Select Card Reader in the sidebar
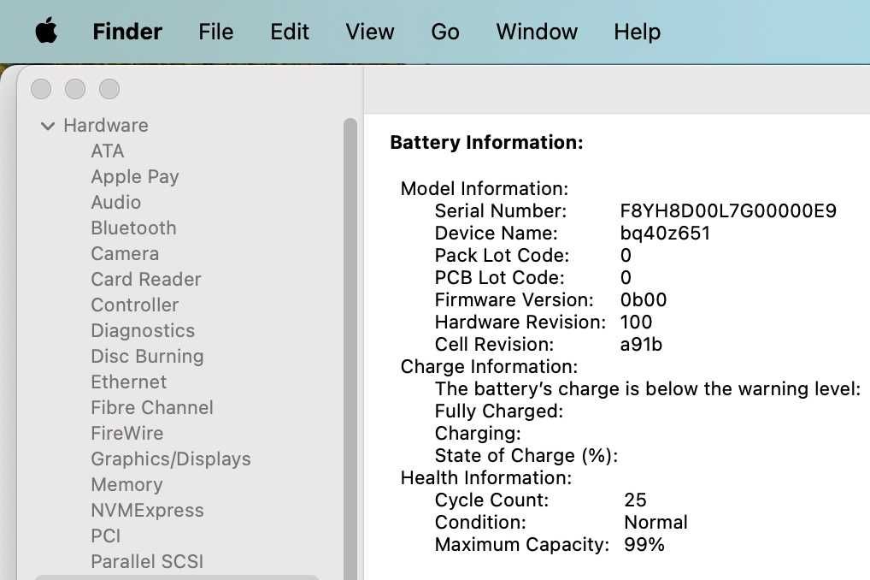 coord(146,279)
